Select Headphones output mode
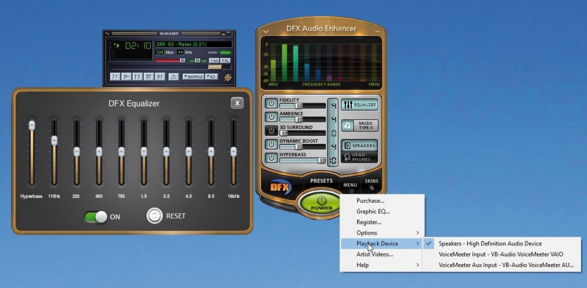The height and width of the screenshot is (288, 587). coord(360,157)
